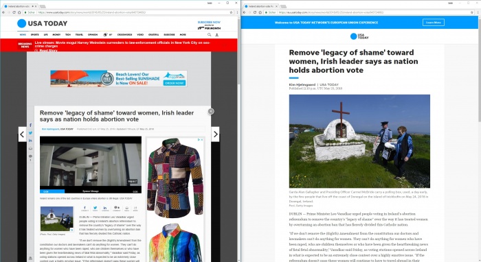
Task: Open the author link in the right window byline
Action: (302, 84)
